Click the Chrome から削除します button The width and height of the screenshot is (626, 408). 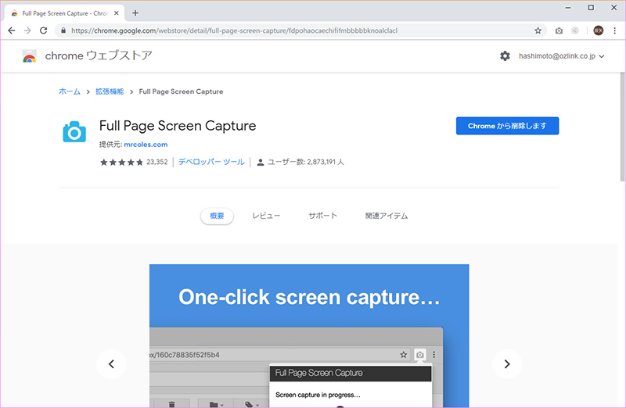pyautogui.click(x=507, y=126)
